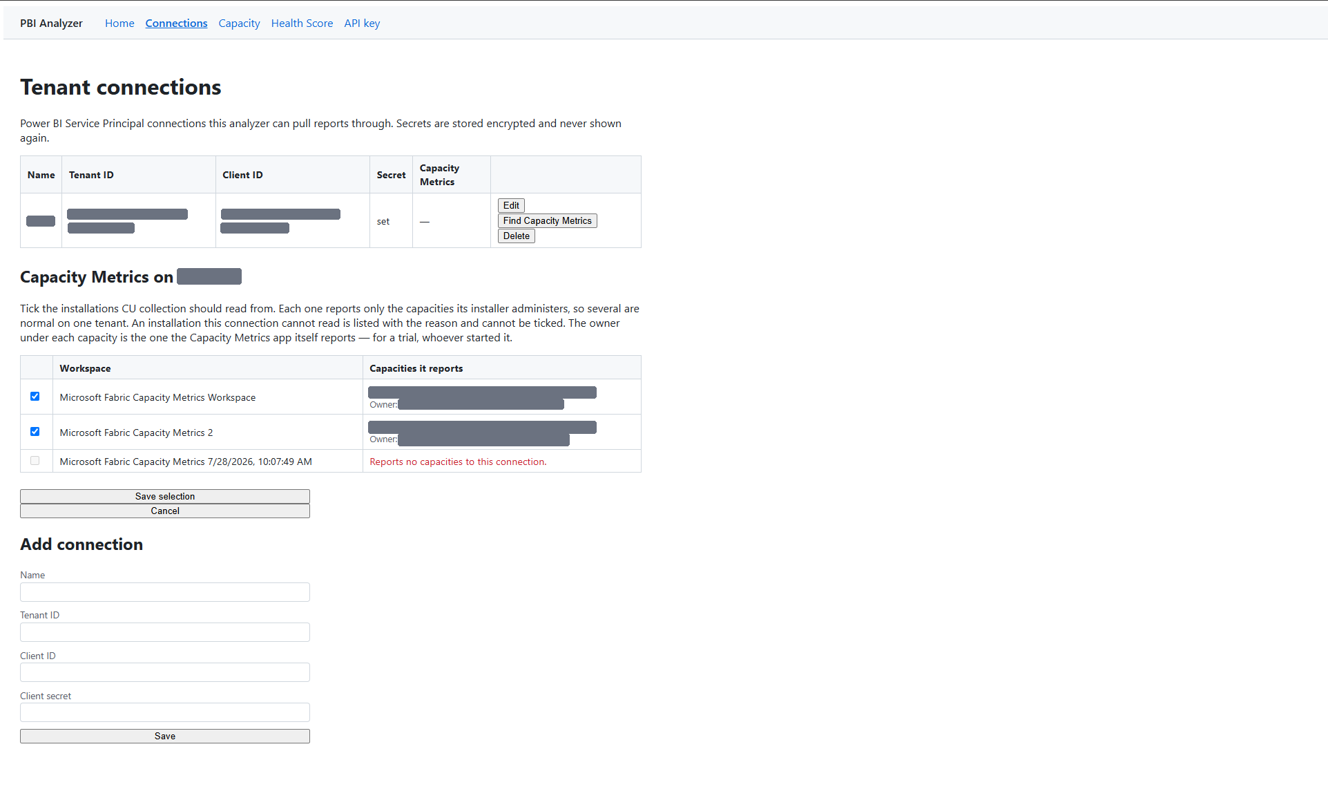This screenshot has height=807, width=1328.
Task: Focus the Client ID input field
Action: coord(165,672)
